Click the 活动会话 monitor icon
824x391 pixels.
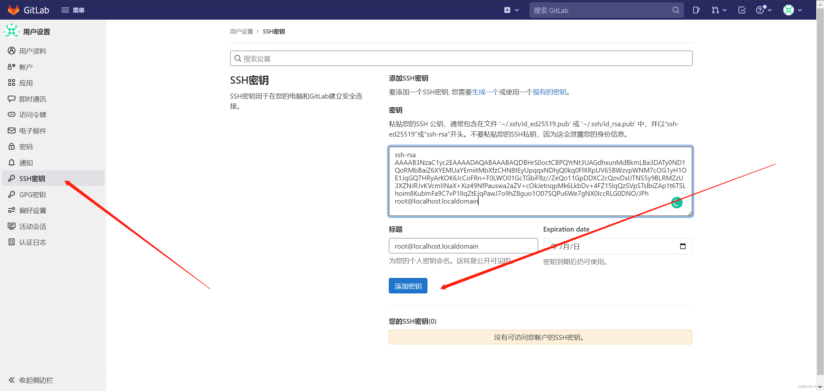coord(12,226)
